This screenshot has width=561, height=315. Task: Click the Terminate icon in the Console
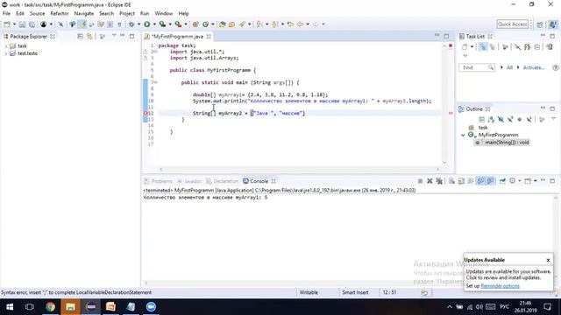420,181
